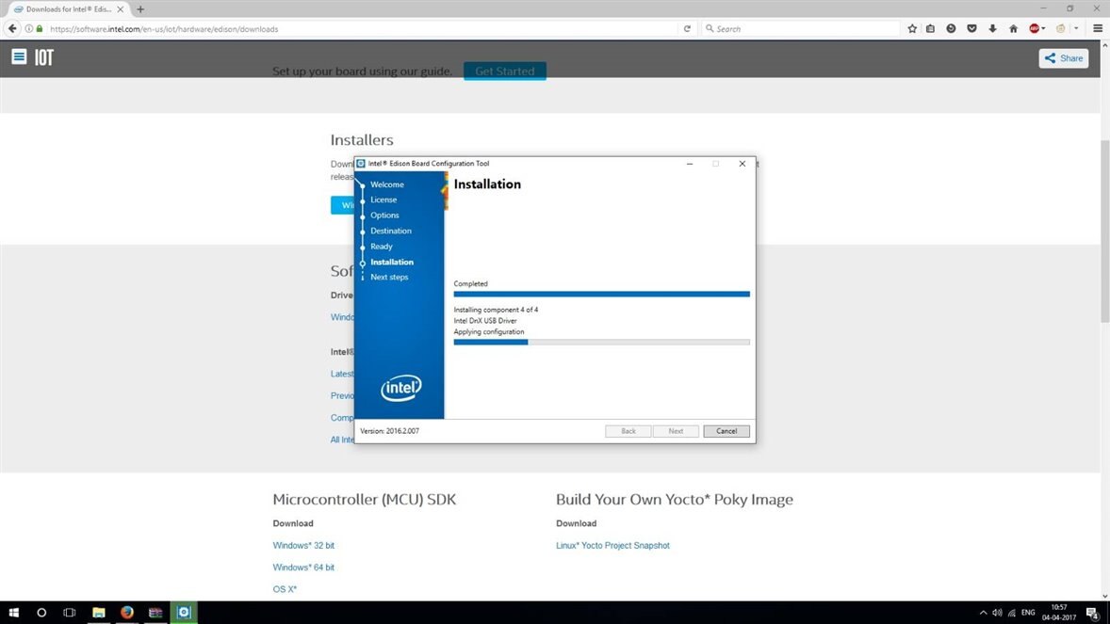The image size is (1110, 624).
Task: Switch to Firefox on the taskbar
Action: tap(126, 613)
